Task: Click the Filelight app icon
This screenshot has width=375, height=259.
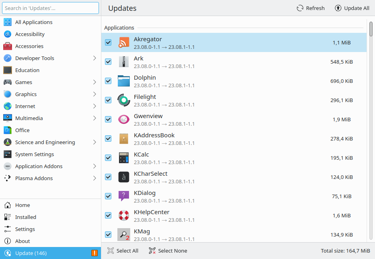Action: [x=124, y=100]
